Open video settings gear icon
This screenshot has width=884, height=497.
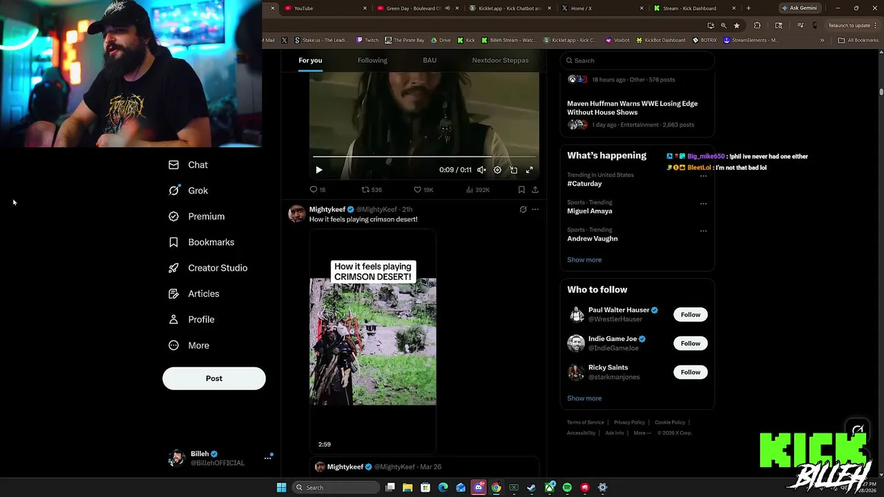tap(497, 170)
